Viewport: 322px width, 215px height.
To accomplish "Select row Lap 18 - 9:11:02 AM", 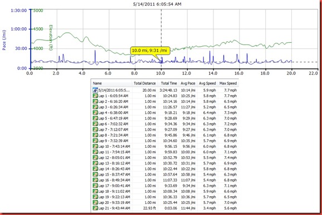I will coord(165,191).
